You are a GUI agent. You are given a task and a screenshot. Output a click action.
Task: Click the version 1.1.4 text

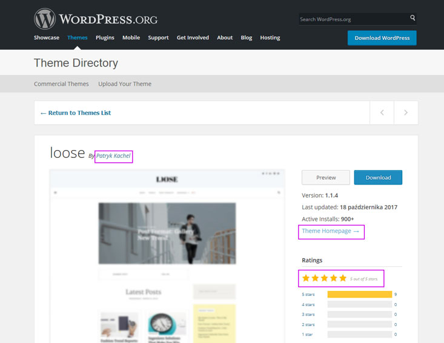click(x=320, y=195)
